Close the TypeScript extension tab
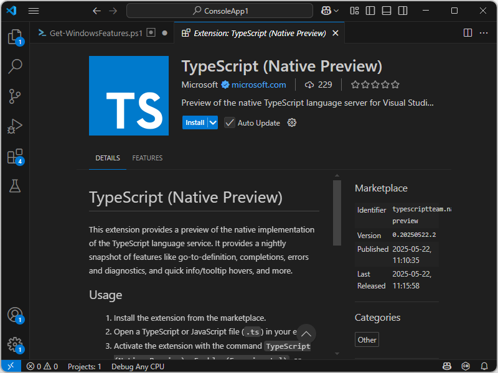 [336, 33]
